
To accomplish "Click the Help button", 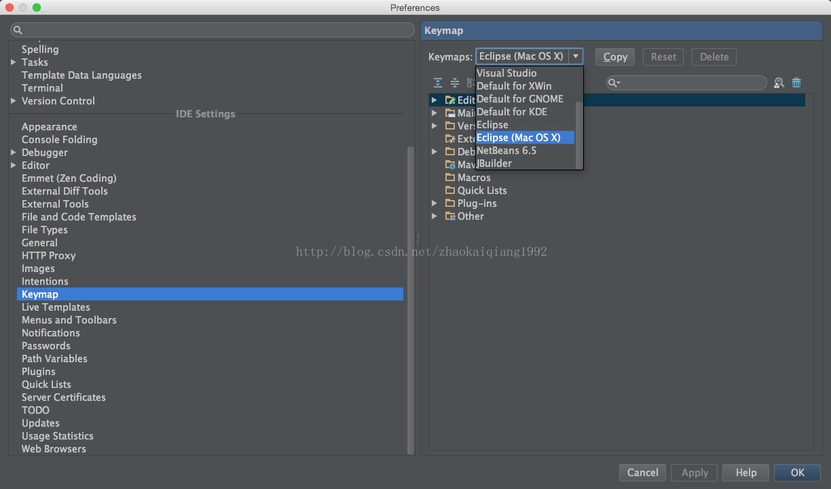I will click(x=745, y=473).
